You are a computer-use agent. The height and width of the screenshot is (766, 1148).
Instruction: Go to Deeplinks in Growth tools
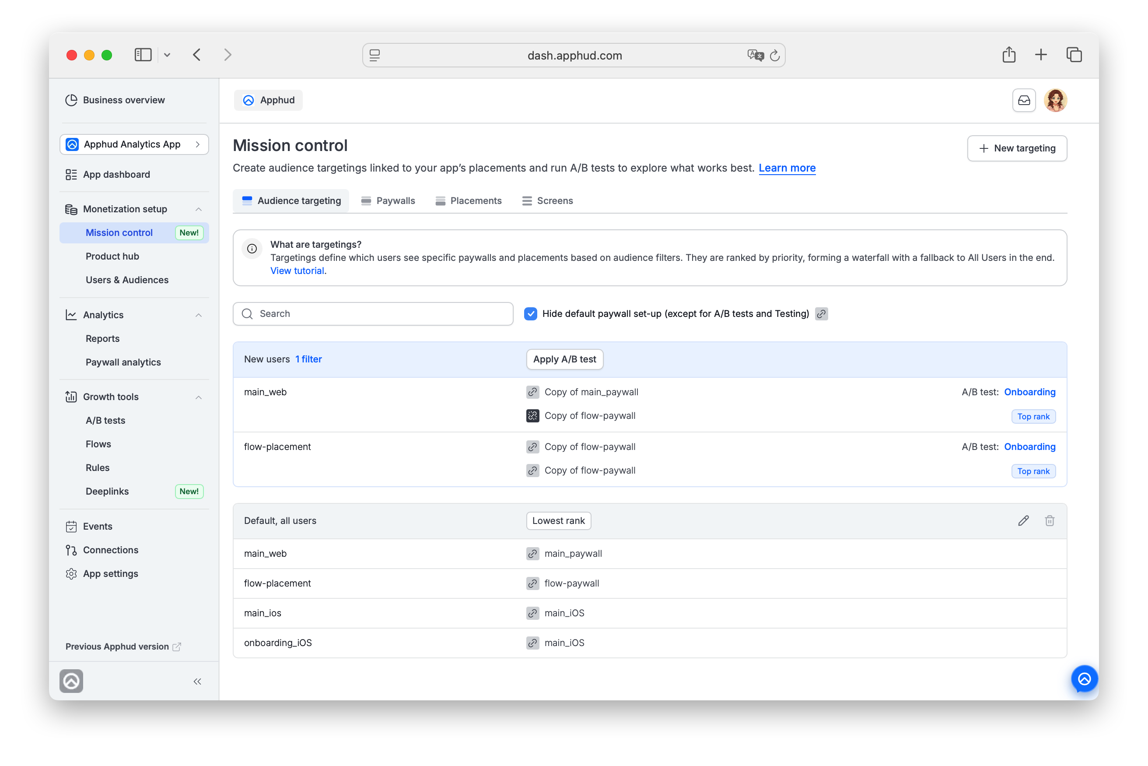[x=107, y=492]
